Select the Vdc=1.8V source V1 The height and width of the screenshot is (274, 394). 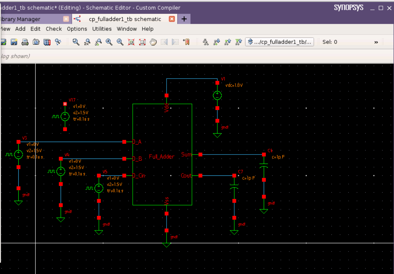(217, 95)
